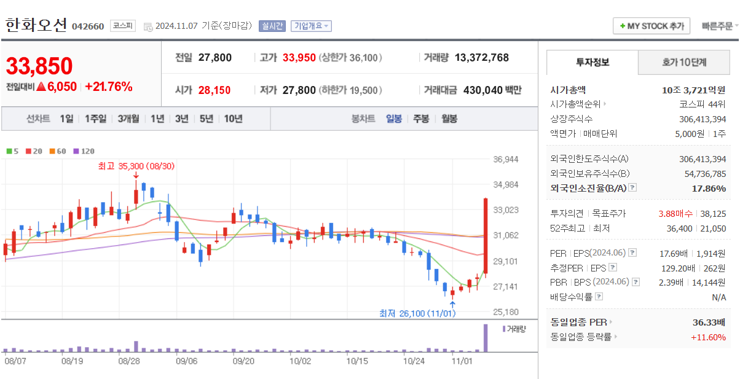The height and width of the screenshot is (379, 740).
Task: Select the 5년 line chart period
Action: tap(207, 119)
